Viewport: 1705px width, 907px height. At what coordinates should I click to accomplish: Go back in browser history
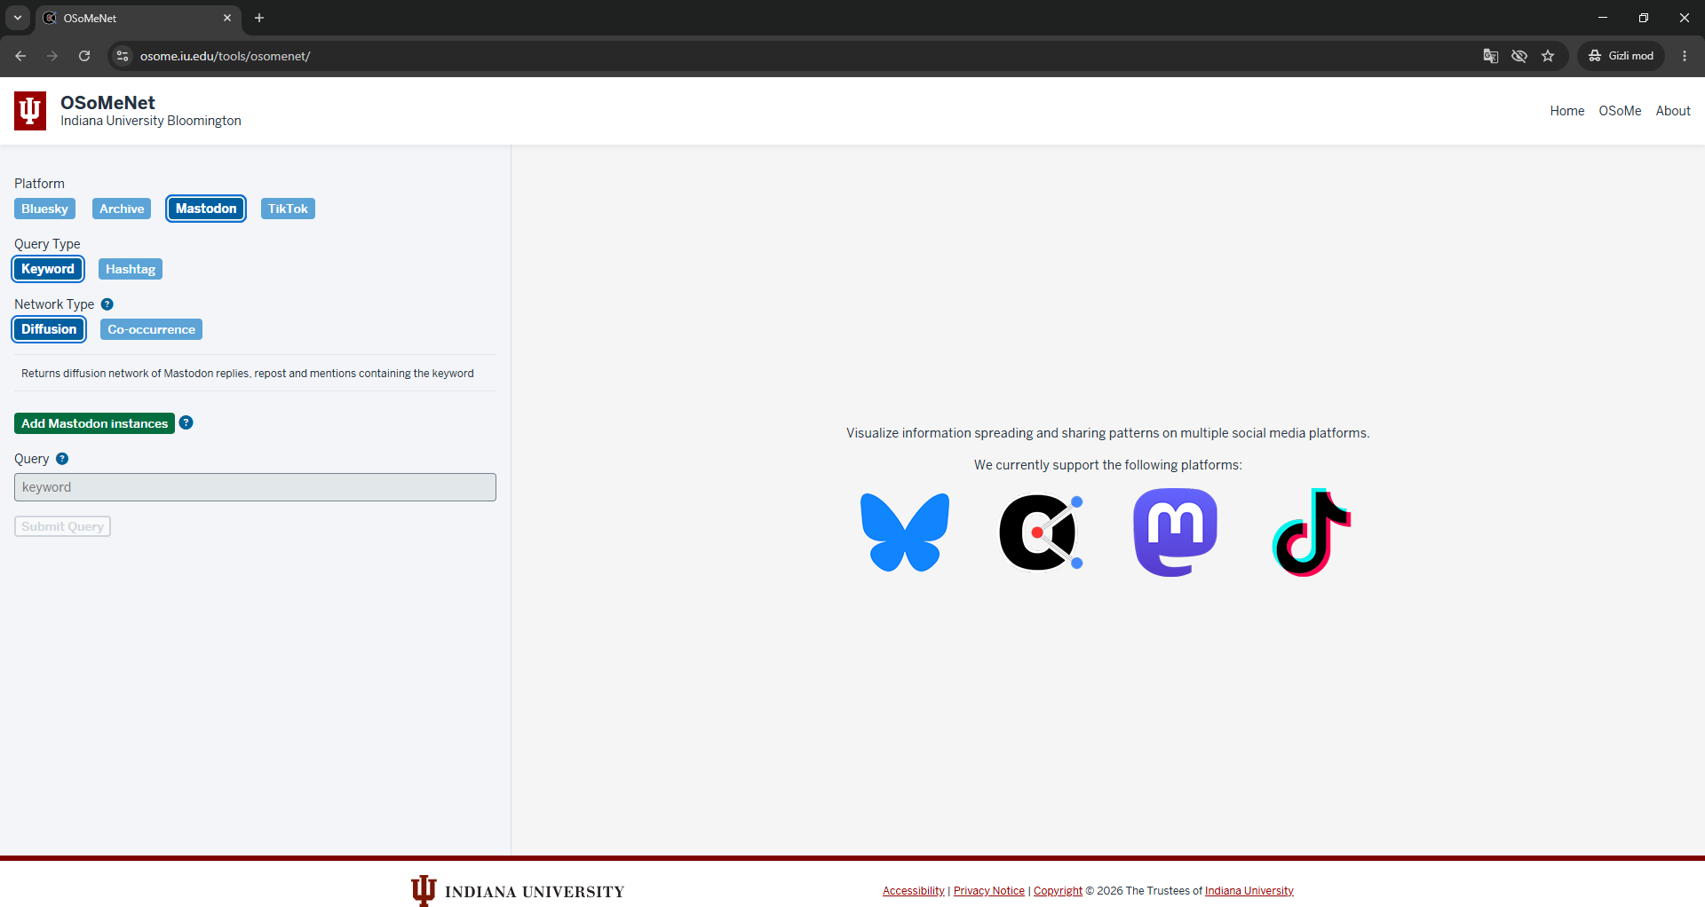(x=20, y=56)
